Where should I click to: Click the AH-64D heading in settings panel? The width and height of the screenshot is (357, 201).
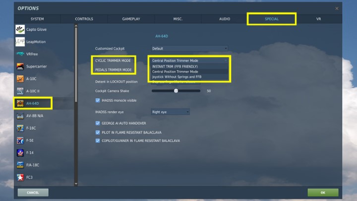(162, 36)
